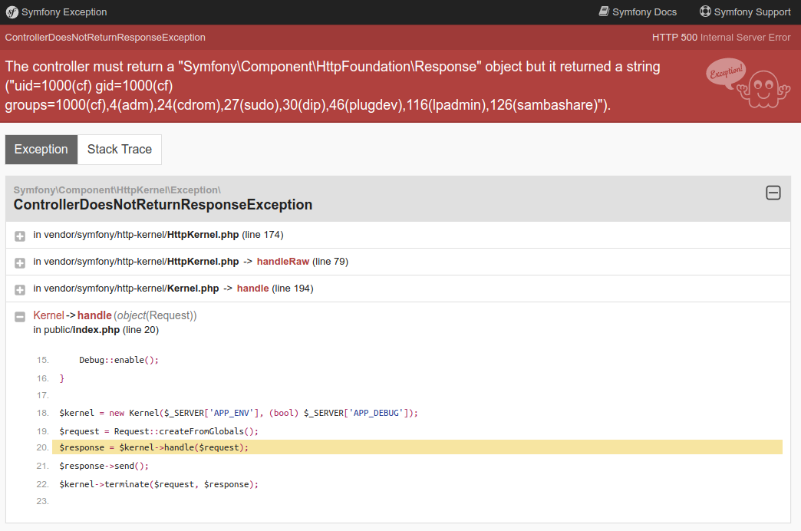The height and width of the screenshot is (531, 801).
Task: Click the Symfony Support lifebuoy icon
Action: tap(705, 12)
